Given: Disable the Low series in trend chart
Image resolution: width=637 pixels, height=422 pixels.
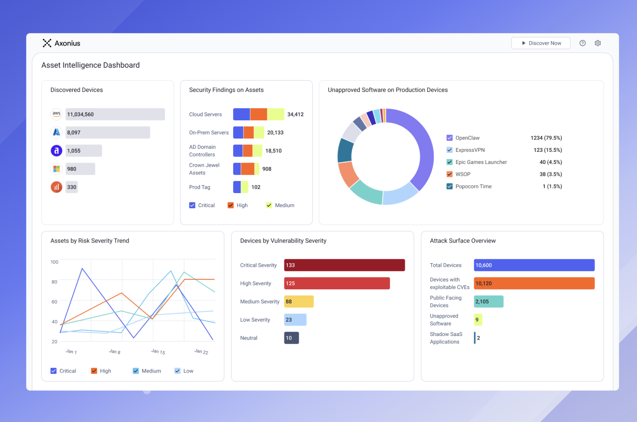Looking at the screenshot, I should click(x=178, y=371).
